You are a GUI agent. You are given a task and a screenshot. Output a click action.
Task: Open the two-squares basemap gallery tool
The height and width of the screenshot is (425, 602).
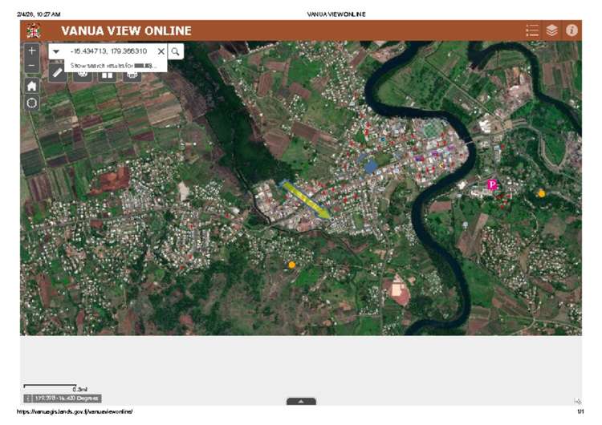107,76
